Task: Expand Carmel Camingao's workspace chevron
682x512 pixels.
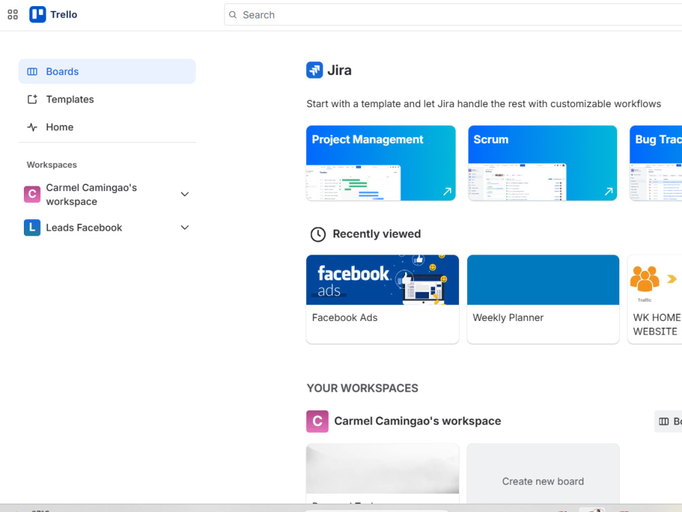Action: pos(185,194)
